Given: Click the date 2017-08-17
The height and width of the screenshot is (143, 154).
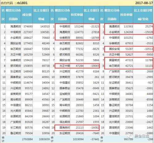Looking at the screenshot, I should coord(144,3).
